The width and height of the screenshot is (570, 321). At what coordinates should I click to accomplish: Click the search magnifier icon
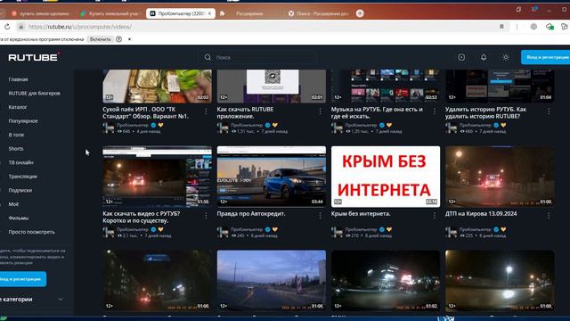coord(208,57)
